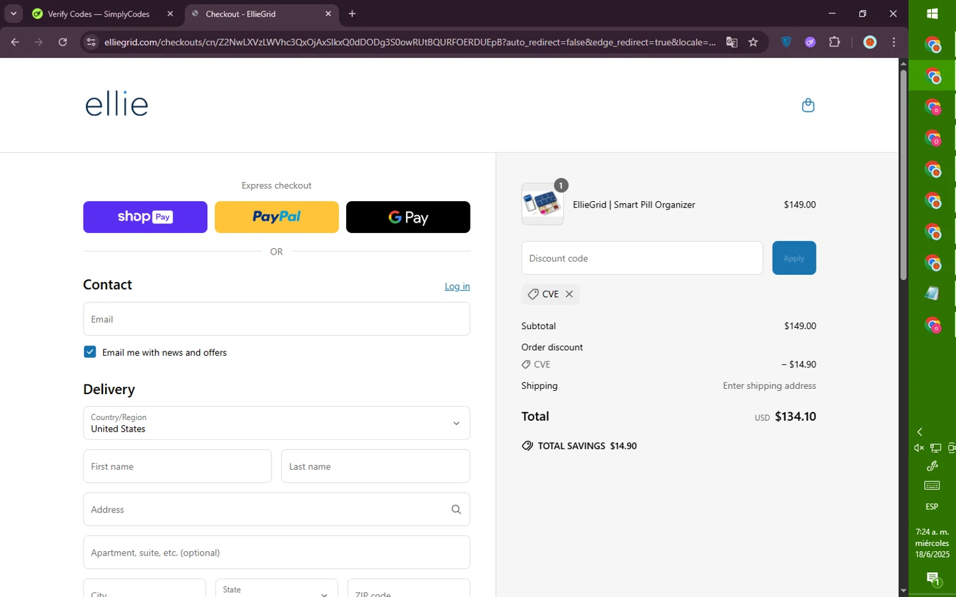Open the Windows Start menu
956x597 pixels.
pyautogui.click(x=932, y=14)
